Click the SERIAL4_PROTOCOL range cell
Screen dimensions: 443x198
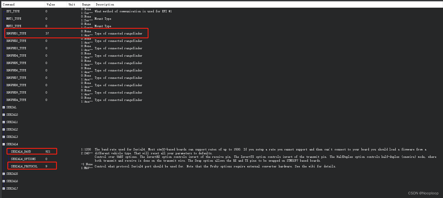(87, 166)
